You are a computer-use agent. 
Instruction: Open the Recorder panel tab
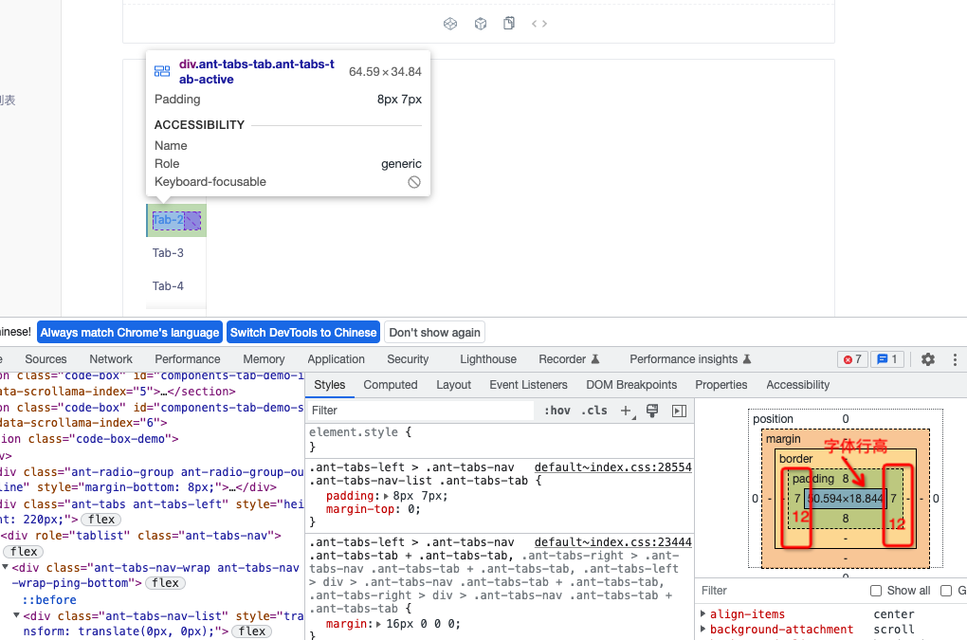tap(569, 358)
